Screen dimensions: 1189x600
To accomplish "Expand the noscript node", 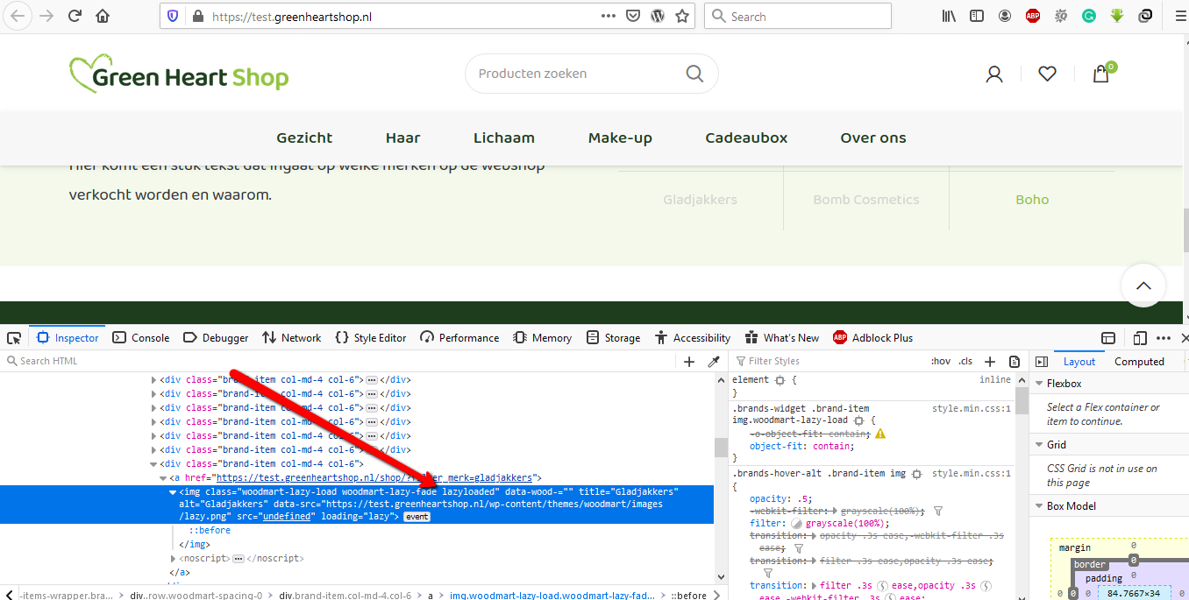I will click(x=174, y=558).
